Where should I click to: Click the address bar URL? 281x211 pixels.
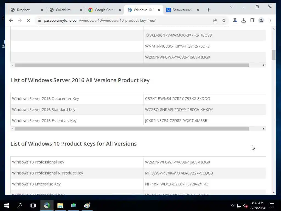pyautogui.click(x=100, y=20)
